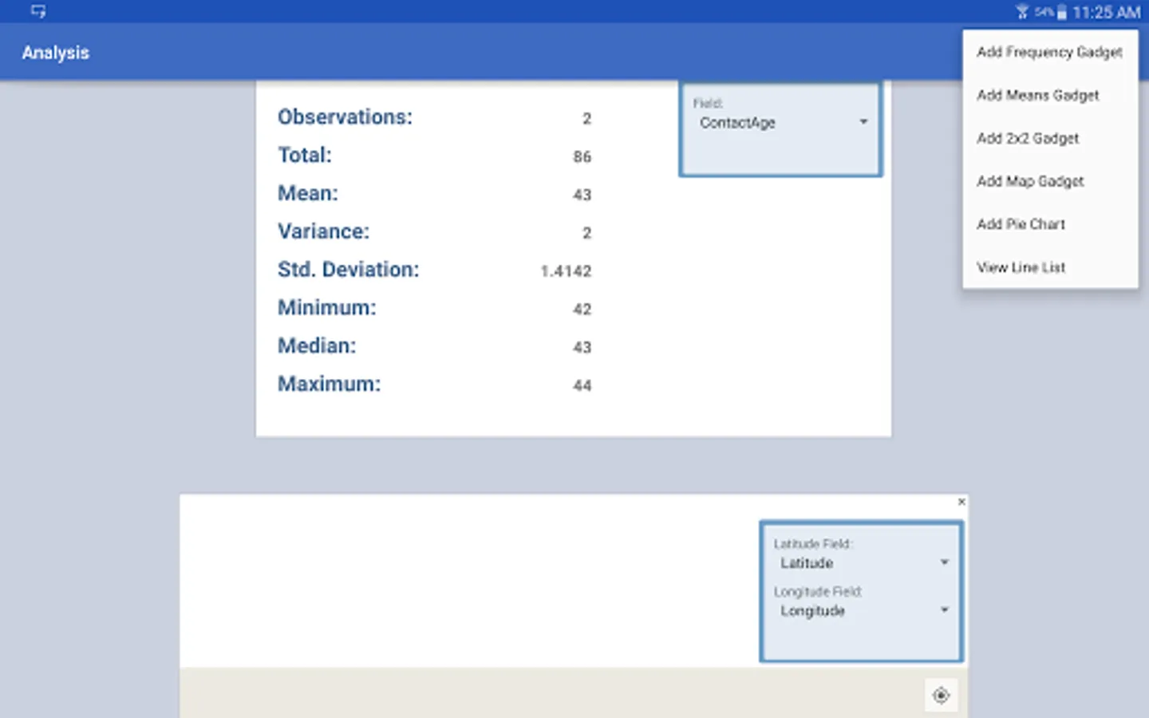The image size is (1149, 718).
Task: Tap the Std. Deviation statistic row
Action: pyautogui.click(x=435, y=270)
